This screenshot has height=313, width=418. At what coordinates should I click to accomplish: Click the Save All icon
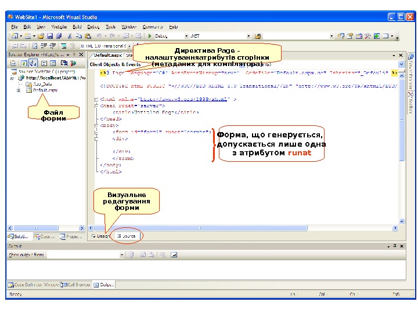[59, 36]
